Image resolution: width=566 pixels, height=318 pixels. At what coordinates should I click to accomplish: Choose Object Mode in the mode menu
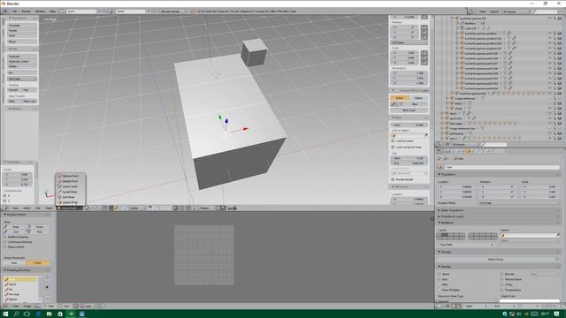click(71, 202)
